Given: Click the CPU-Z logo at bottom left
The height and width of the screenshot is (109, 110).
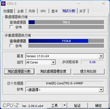Looking at the screenshot, I should 11,105.
